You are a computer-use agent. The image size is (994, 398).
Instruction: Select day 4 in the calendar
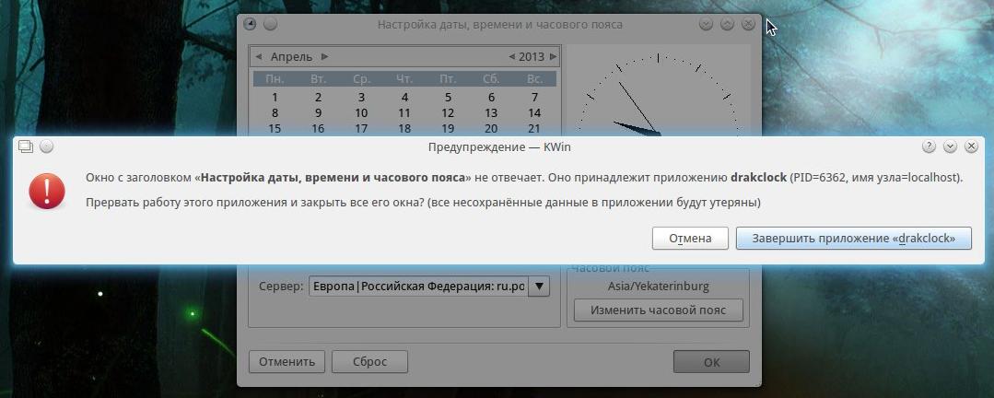[404, 97]
